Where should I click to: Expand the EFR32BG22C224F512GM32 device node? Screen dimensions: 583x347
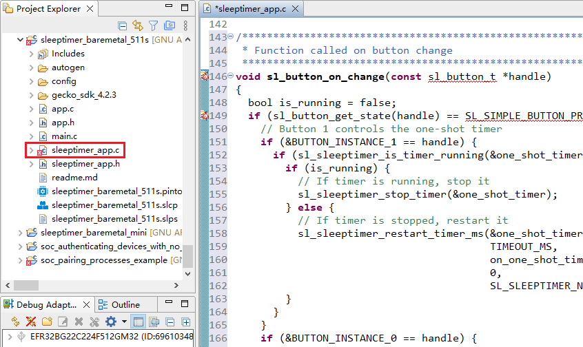[x=8, y=337]
